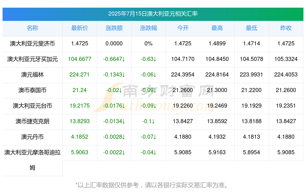
Task: Click change percentage -0.07↓
Action: 148,137
